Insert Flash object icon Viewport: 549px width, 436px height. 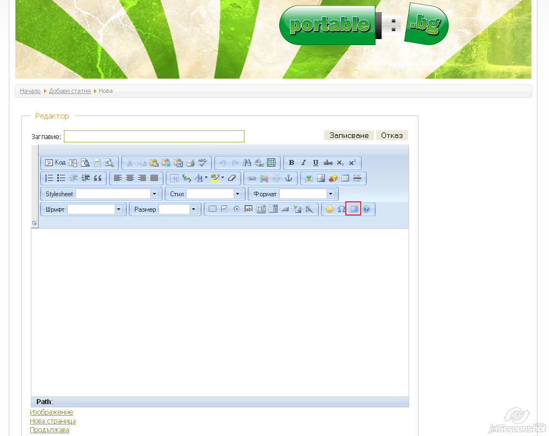(x=333, y=178)
